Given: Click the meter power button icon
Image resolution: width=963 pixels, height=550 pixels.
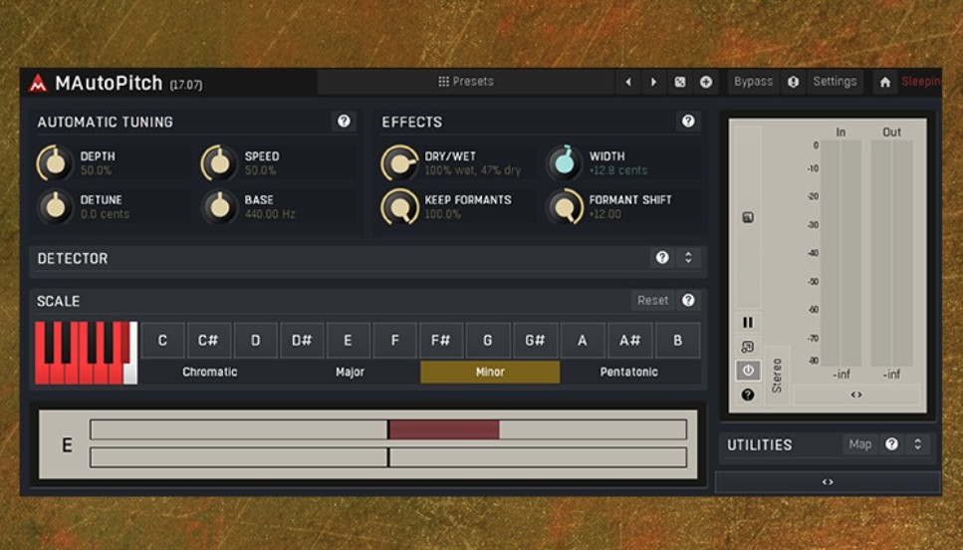Looking at the screenshot, I should [x=748, y=370].
